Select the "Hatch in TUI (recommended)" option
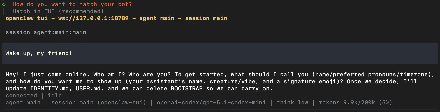This screenshot has width=440, height=112. coord(58,11)
